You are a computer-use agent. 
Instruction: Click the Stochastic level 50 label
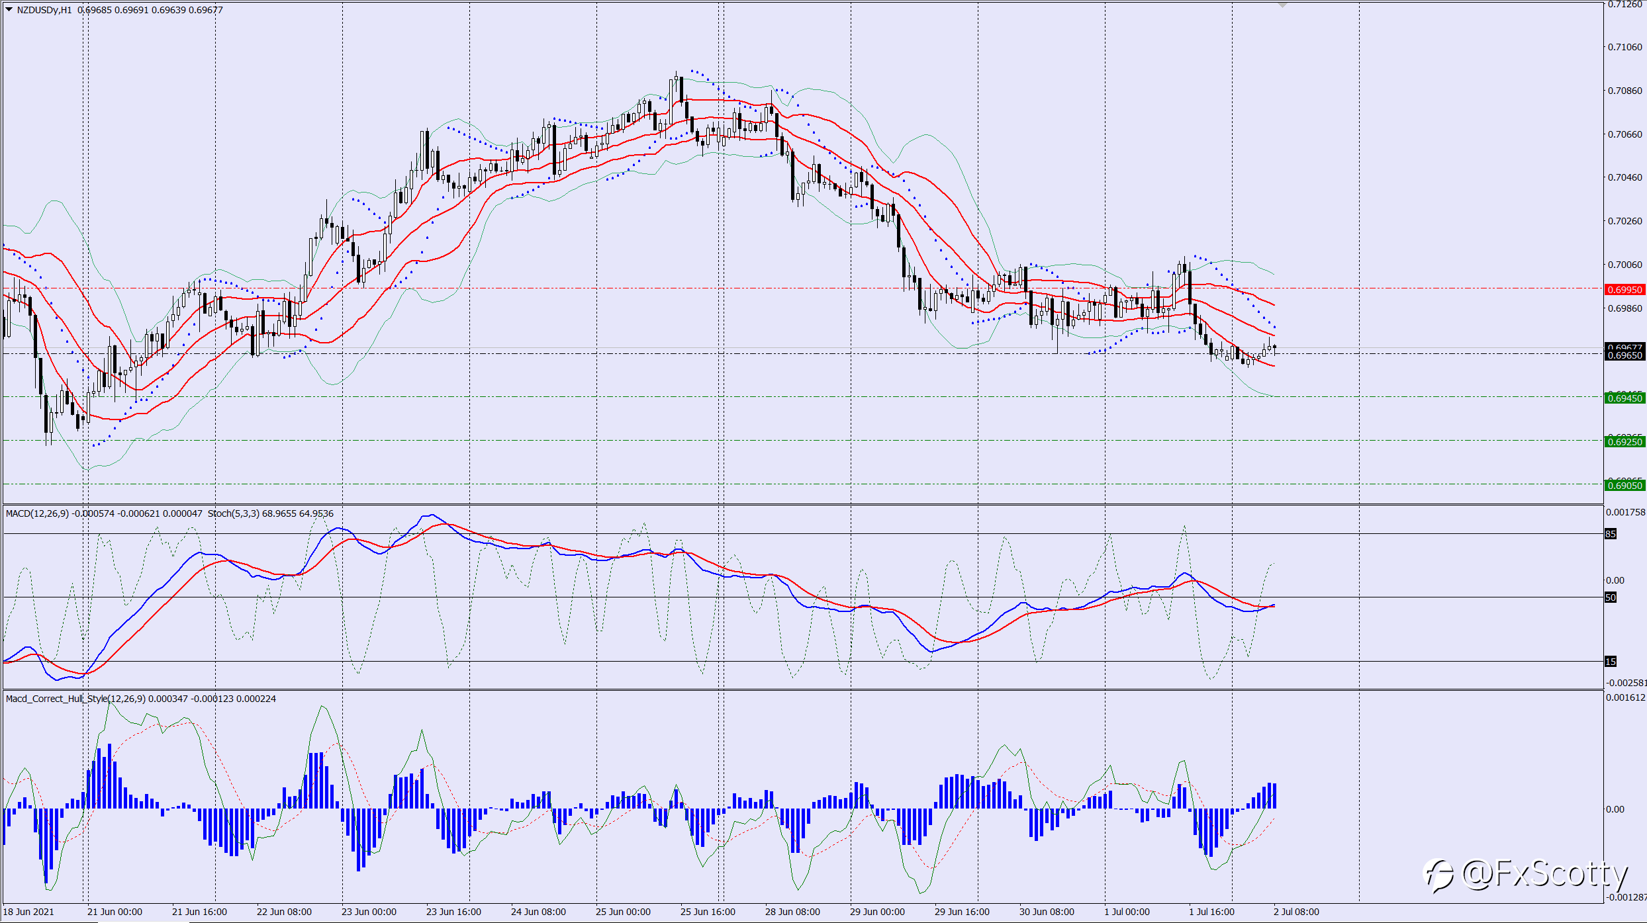tap(1611, 597)
